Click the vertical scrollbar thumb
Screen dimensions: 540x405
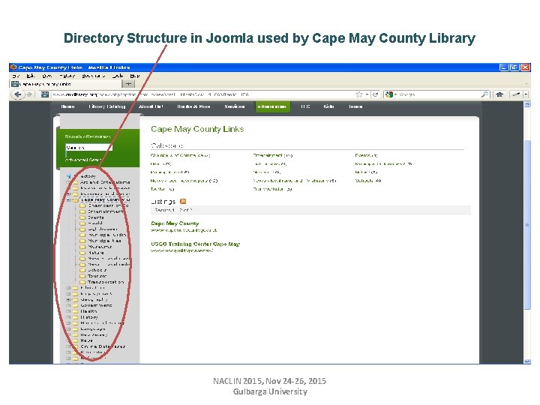point(527,225)
